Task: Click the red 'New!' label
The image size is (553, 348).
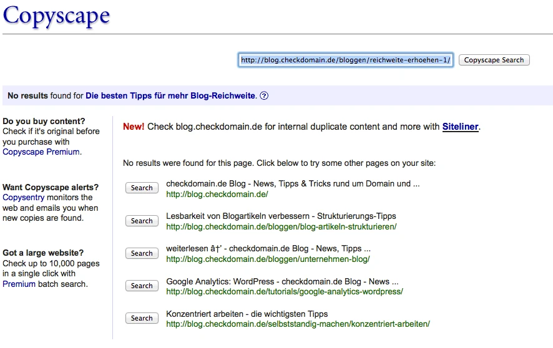Action: (134, 127)
